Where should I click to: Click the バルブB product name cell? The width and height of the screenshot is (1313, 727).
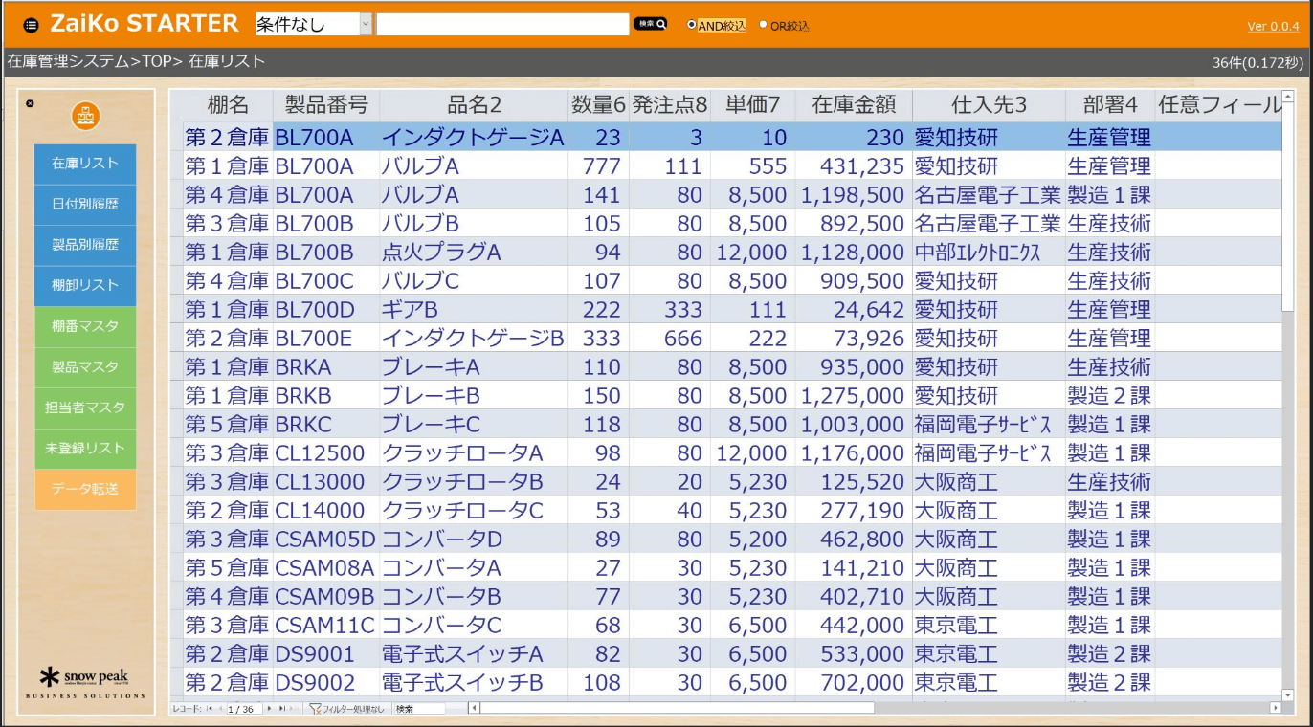(x=474, y=223)
